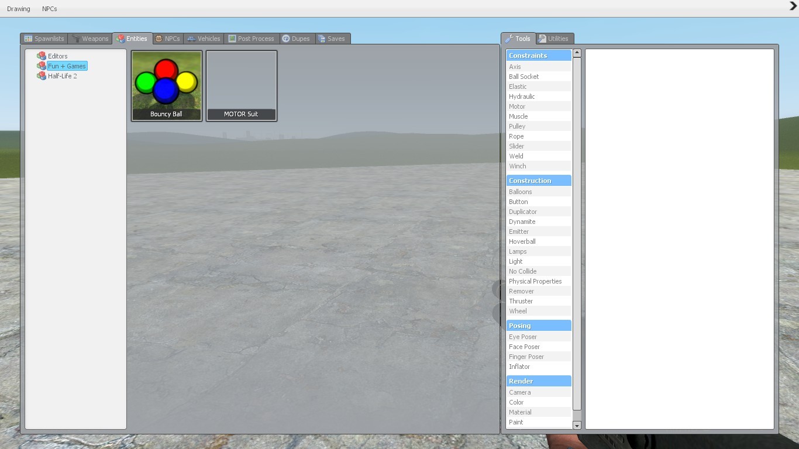Spawn the Bouncy Ball entity

167,85
